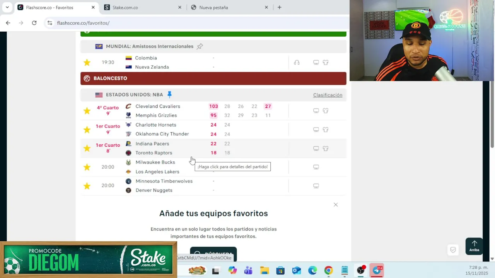Click the TV icon on Bucks game row
The image size is (495, 278).
click(316, 167)
